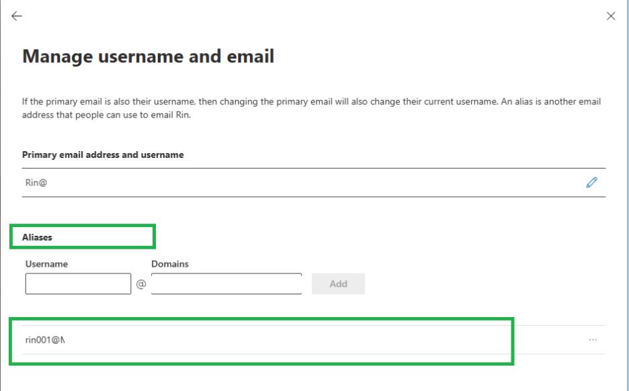Go back using the left arrow icon
This screenshot has width=629, height=391.
tap(17, 16)
